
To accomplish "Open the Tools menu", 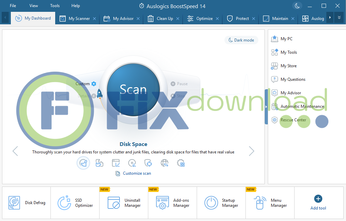I will (x=55, y=6).
